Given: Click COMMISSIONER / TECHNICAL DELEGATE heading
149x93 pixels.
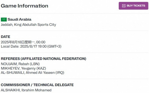Looking at the screenshot, I should (37, 85).
